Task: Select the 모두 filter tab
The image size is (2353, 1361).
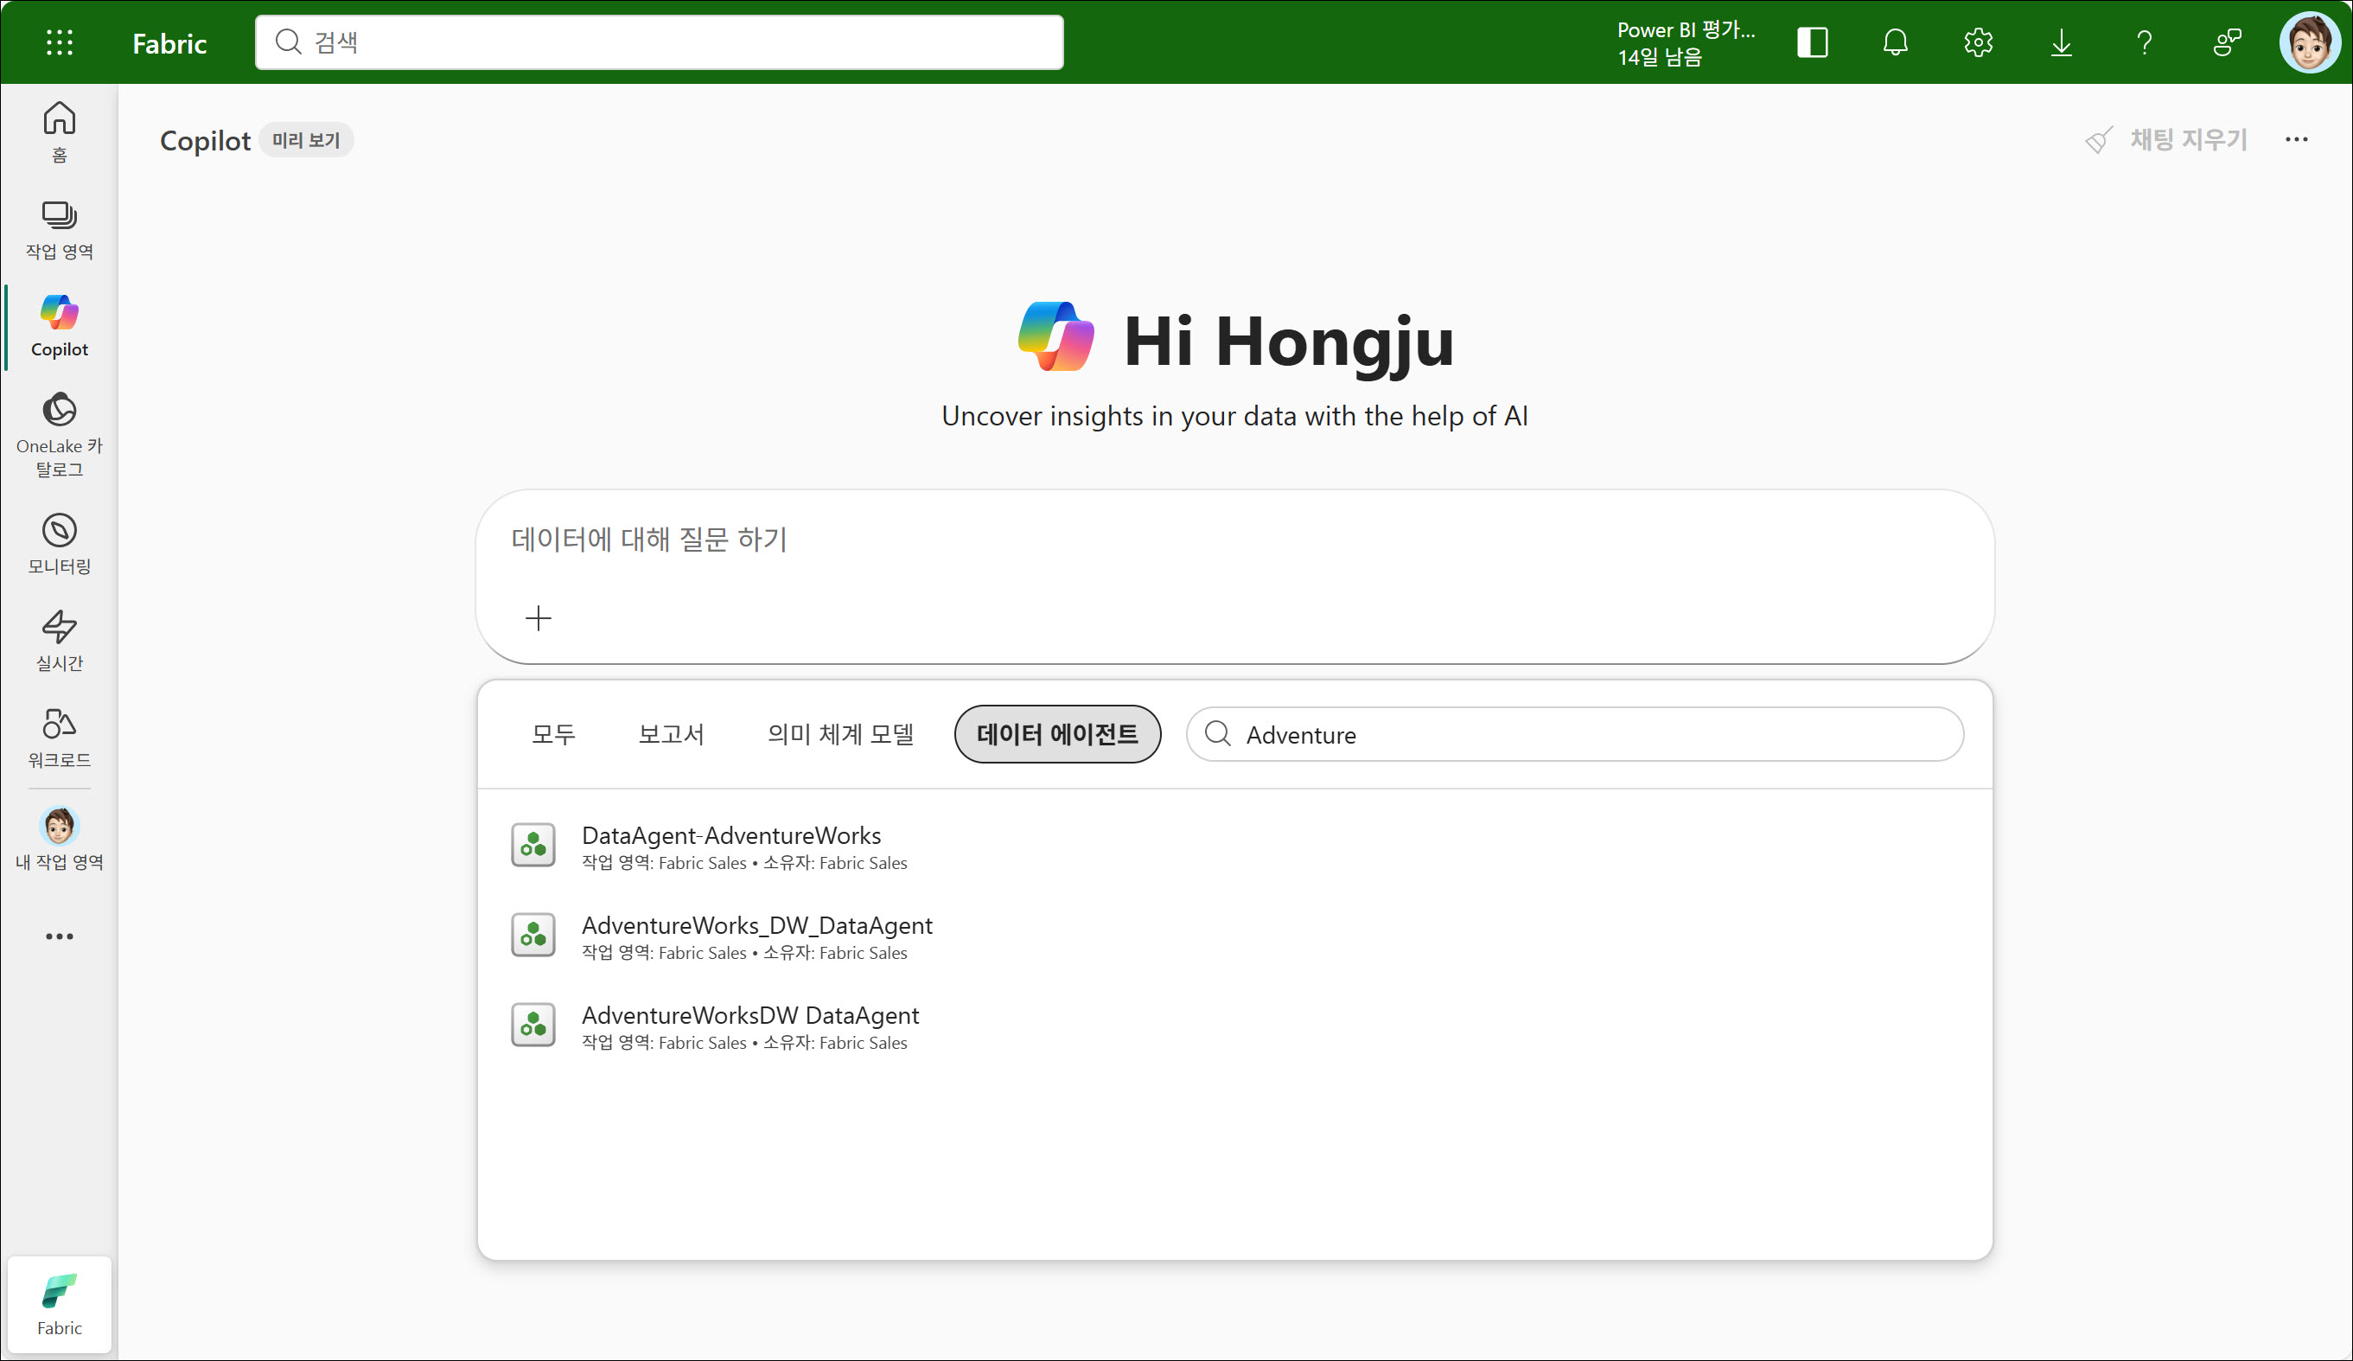Action: click(x=552, y=734)
